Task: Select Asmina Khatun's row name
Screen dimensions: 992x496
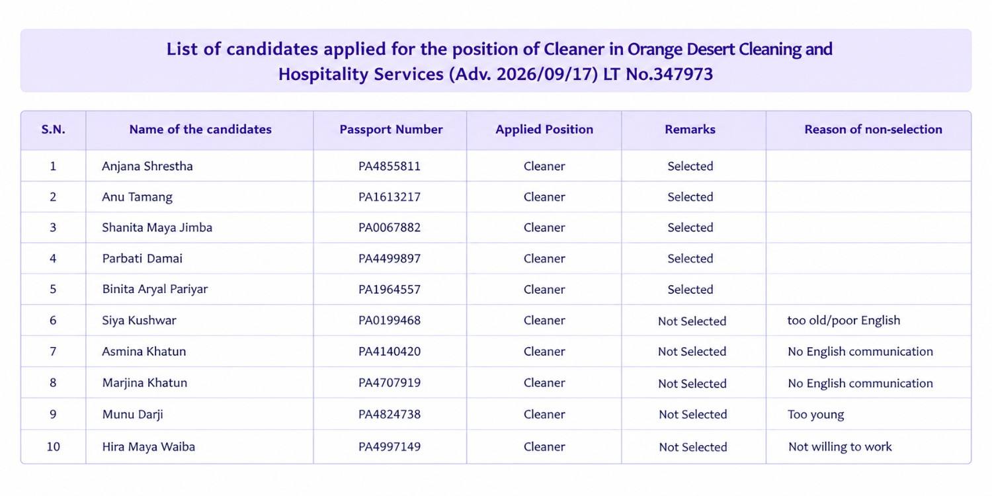Action: [144, 351]
